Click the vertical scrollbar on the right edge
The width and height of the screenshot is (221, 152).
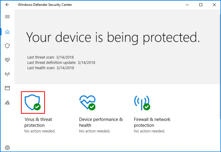220,66
